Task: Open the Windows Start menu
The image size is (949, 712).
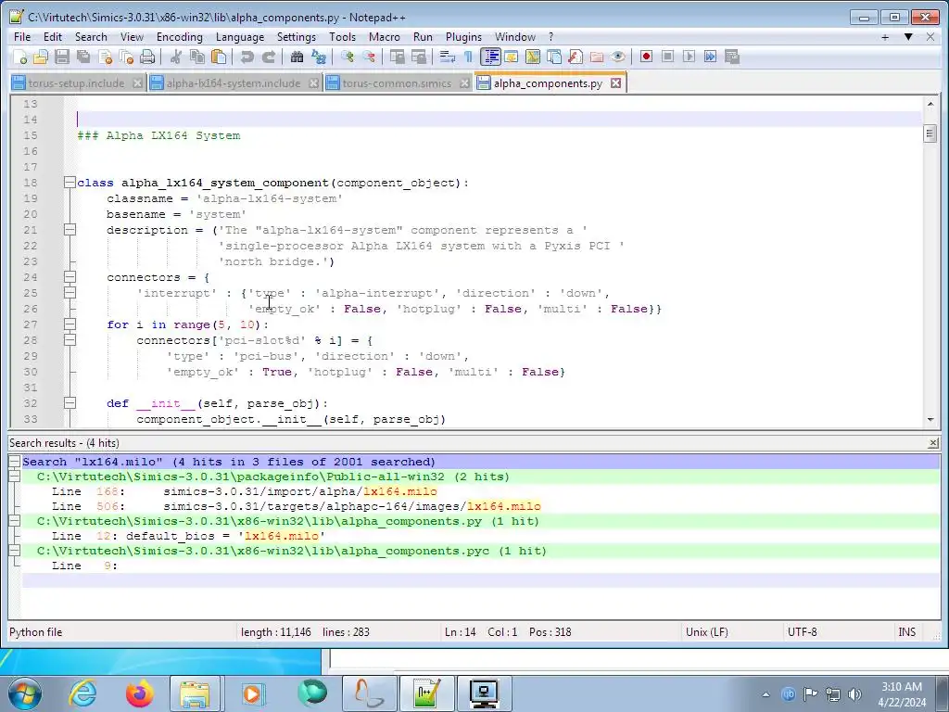Action: tap(25, 693)
